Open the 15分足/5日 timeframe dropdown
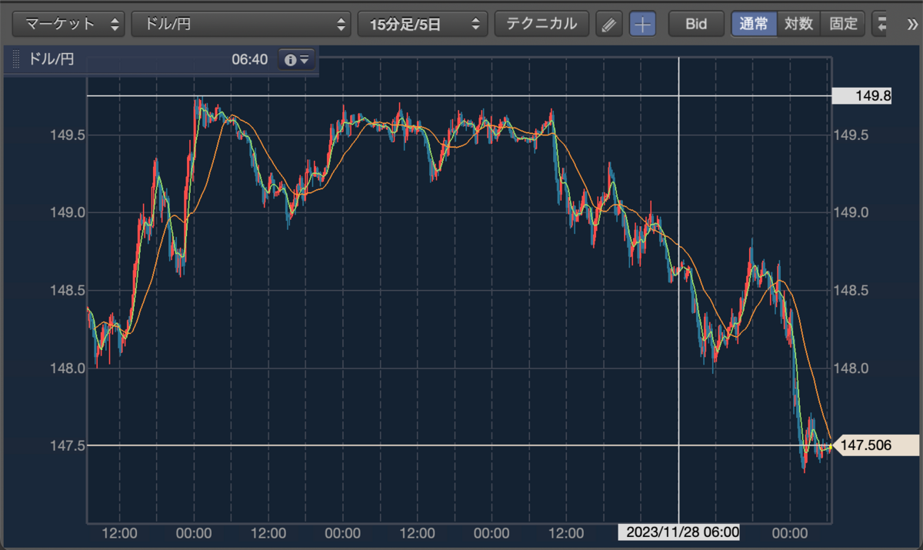 (x=422, y=24)
